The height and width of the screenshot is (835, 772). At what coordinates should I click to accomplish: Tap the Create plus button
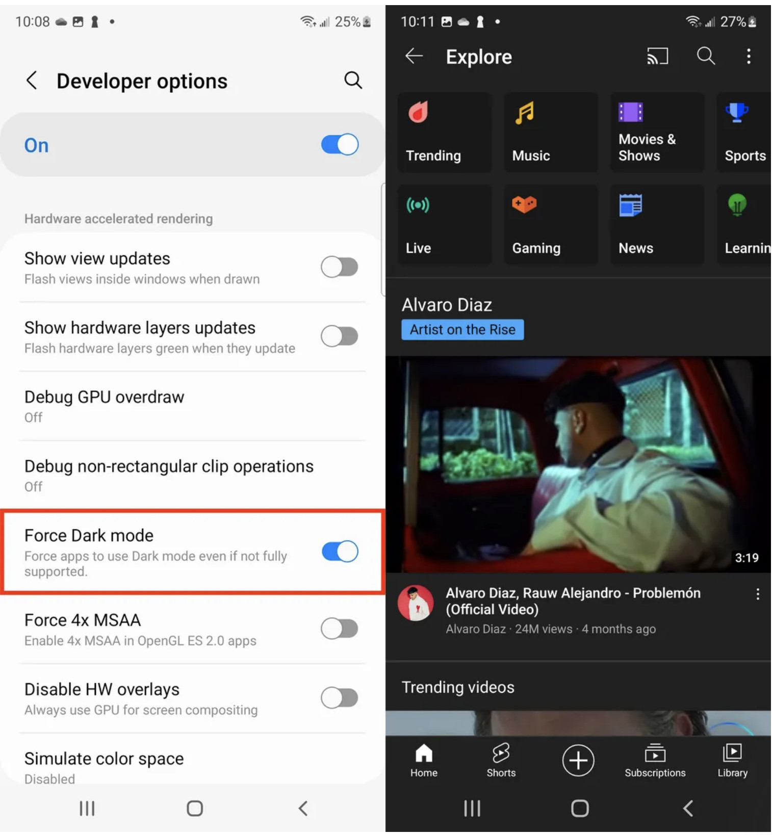coord(578,761)
